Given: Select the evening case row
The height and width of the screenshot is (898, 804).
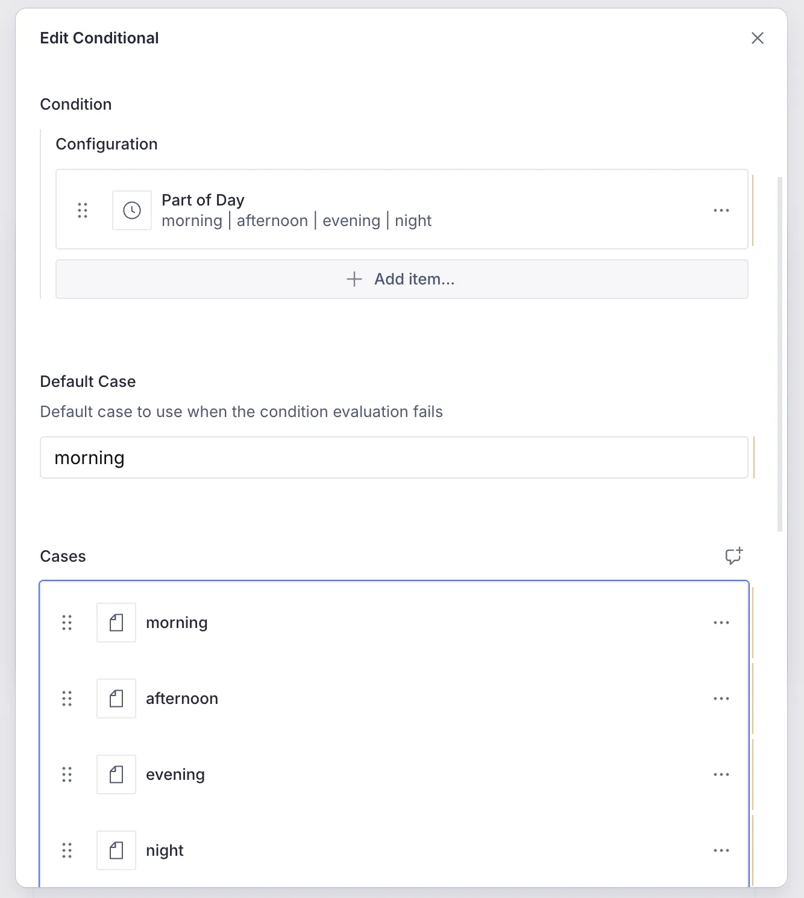Looking at the screenshot, I should tap(362, 774).
